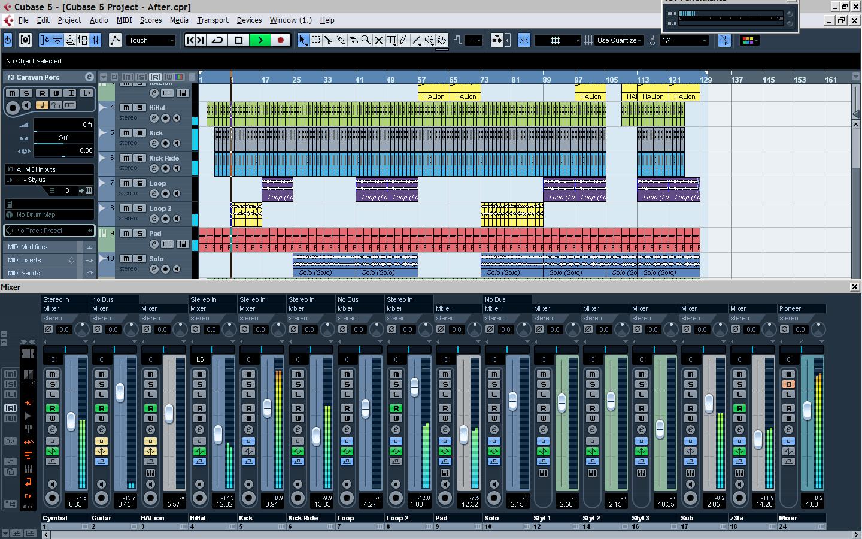
Task: Open the Use Quantize dropdown
Action: coord(619,40)
